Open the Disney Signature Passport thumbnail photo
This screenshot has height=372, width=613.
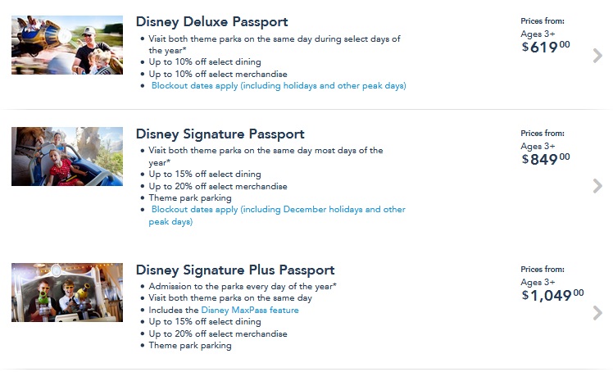(67, 157)
